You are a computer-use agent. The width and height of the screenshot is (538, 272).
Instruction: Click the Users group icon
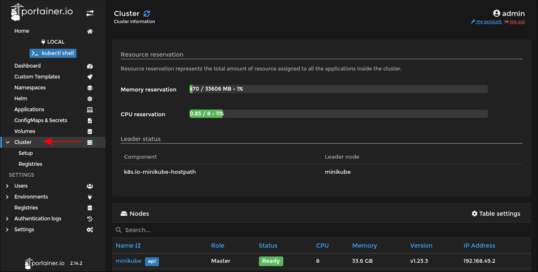click(x=90, y=186)
